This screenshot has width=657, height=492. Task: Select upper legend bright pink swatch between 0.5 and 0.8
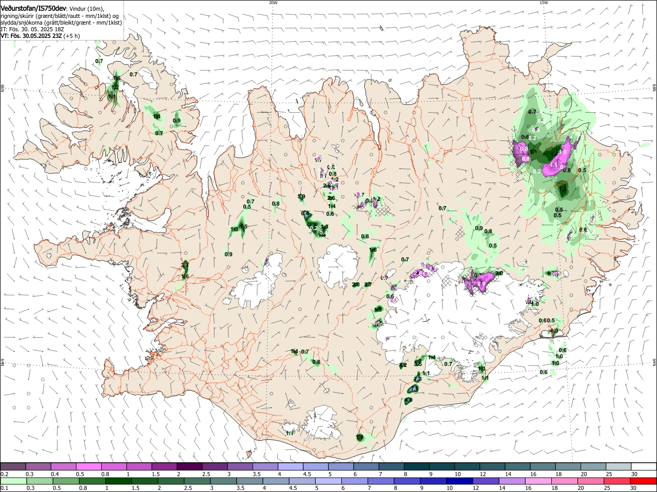(88, 467)
